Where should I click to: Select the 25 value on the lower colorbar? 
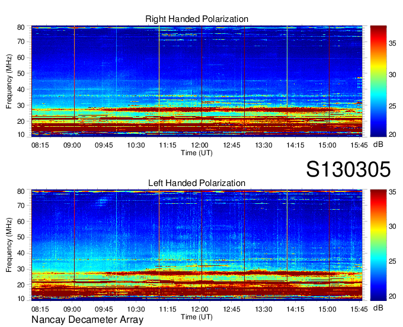[392, 261]
